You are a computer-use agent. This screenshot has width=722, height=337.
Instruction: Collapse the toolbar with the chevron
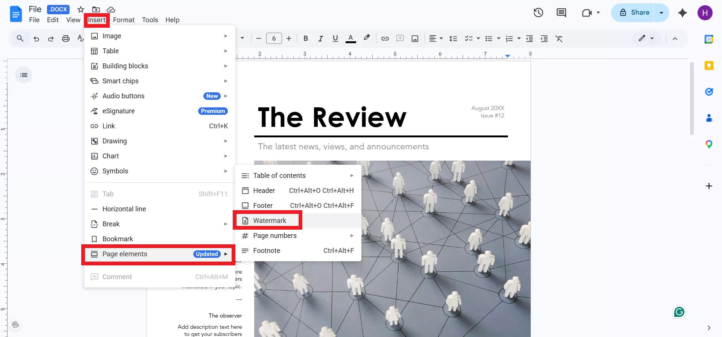click(x=675, y=38)
